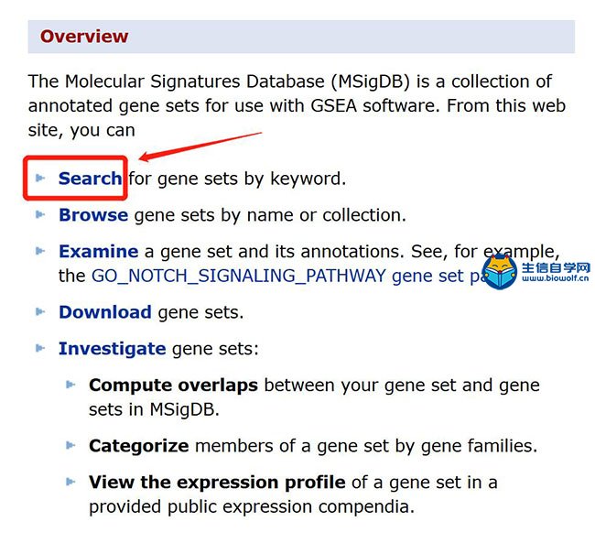595x543 pixels.
Task: Click the biowolf cat logo watermark
Action: [x=500, y=272]
